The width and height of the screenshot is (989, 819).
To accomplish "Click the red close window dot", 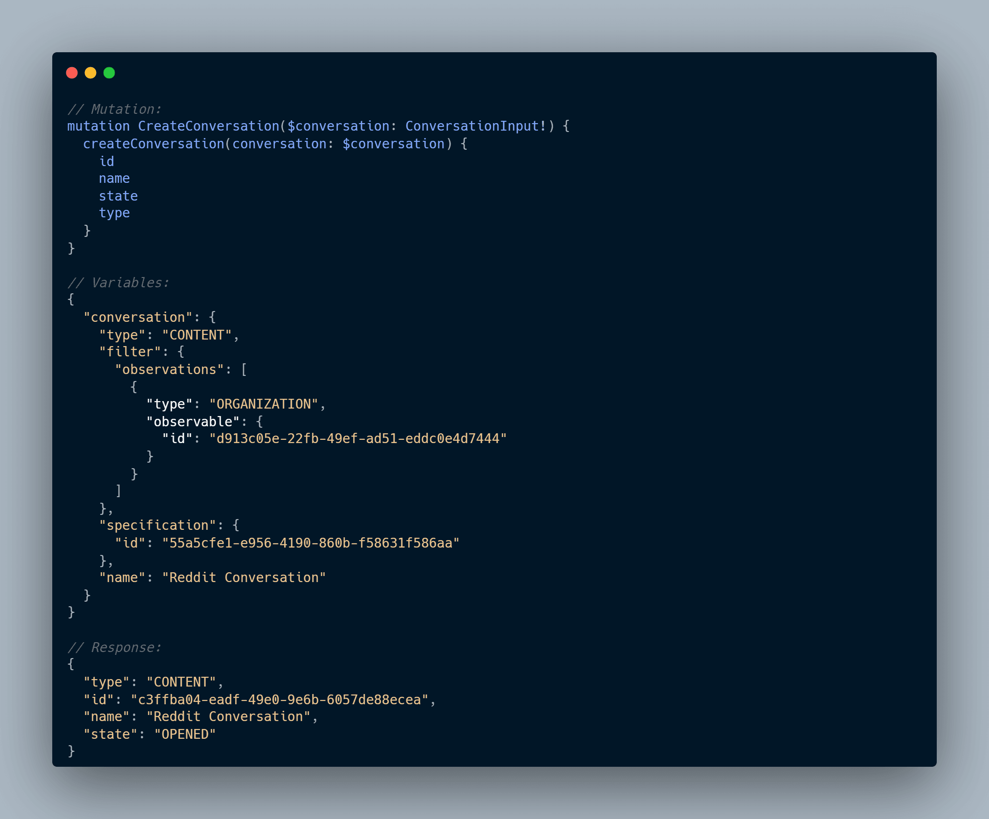I will click(x=71, y=73).
